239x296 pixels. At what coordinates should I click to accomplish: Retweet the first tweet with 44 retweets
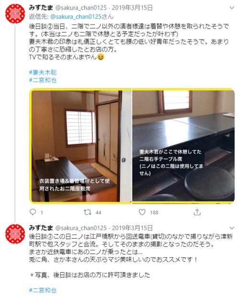87,212
